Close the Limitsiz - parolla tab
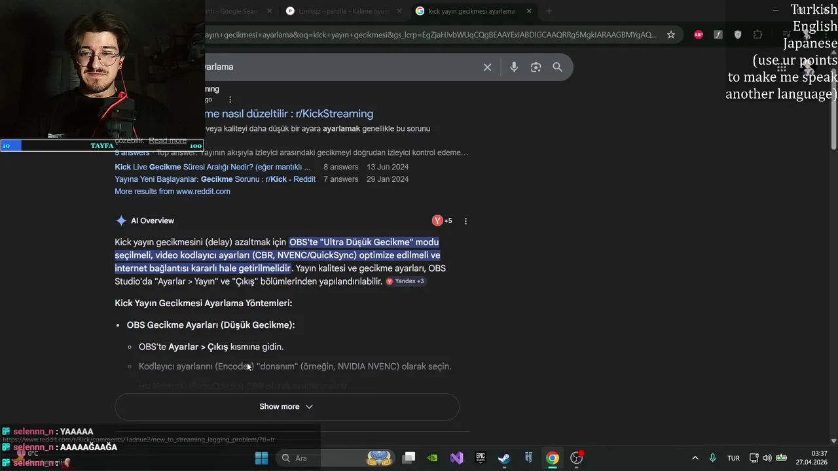 point(401,11)
